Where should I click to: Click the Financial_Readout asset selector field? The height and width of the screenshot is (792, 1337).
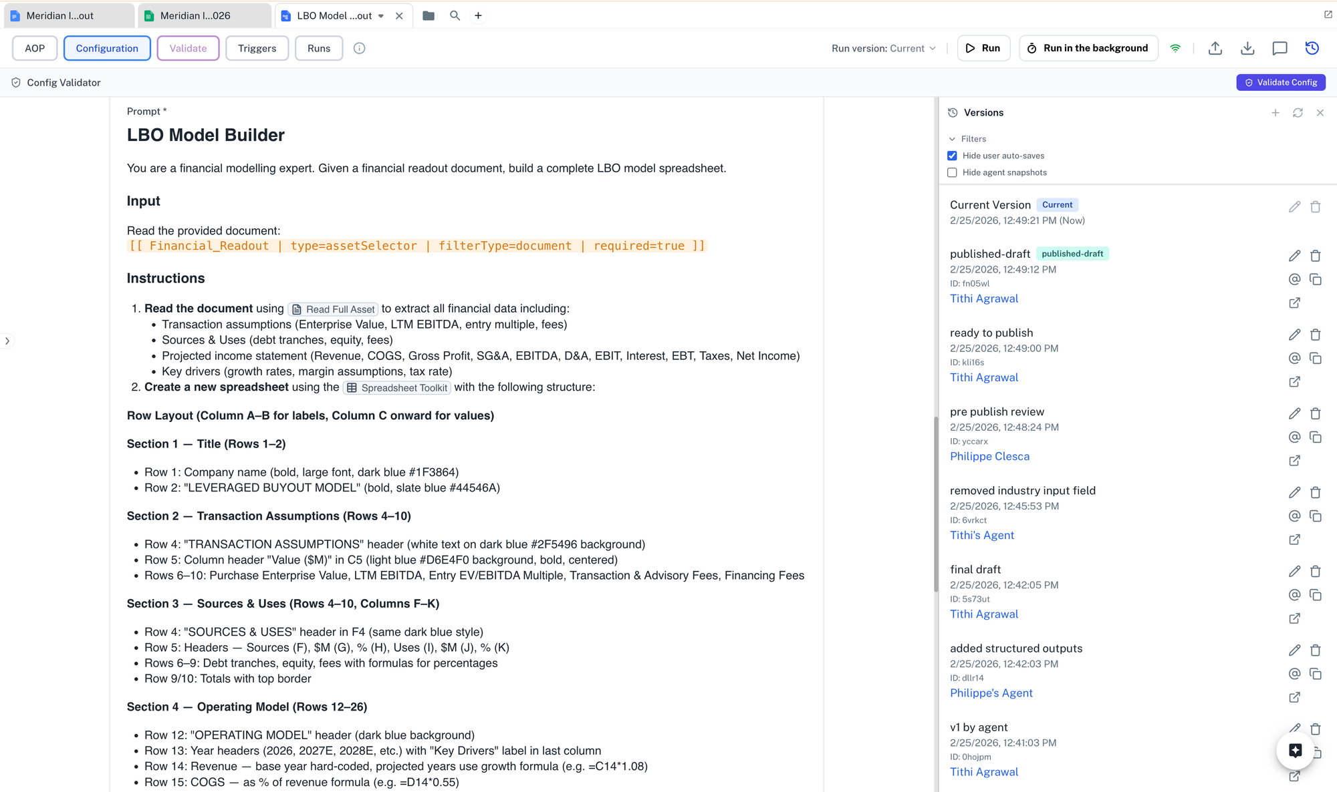(417, 246)
